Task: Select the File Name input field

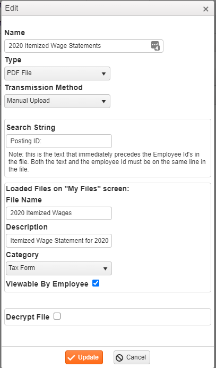Action: [59, 213]
